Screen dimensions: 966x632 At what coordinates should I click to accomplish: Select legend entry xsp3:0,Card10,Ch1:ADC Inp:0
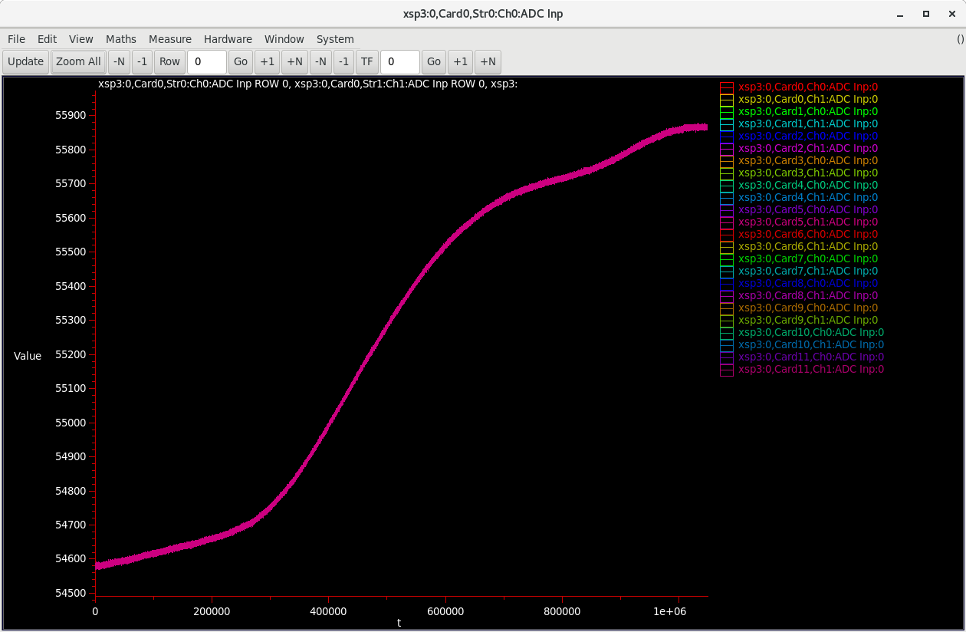tap(811, 344)
